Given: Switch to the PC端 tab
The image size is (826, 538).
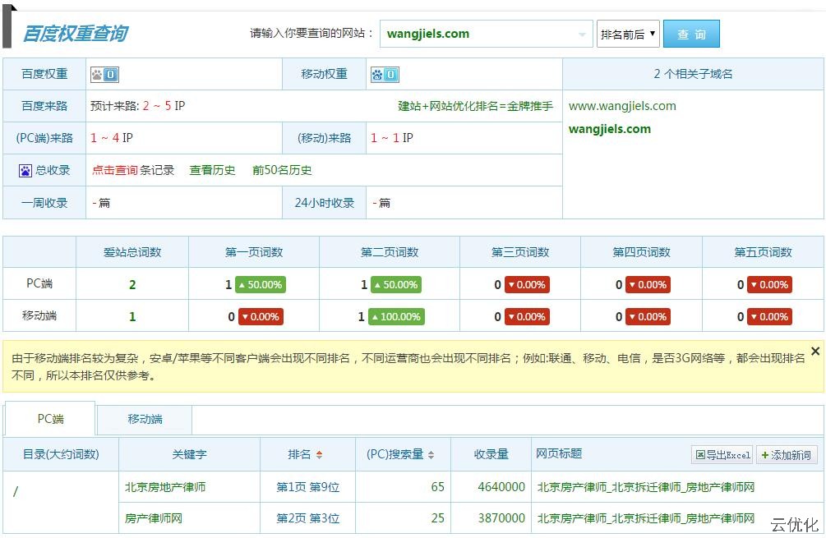Looking at the screenshot, I should (50, 419).
